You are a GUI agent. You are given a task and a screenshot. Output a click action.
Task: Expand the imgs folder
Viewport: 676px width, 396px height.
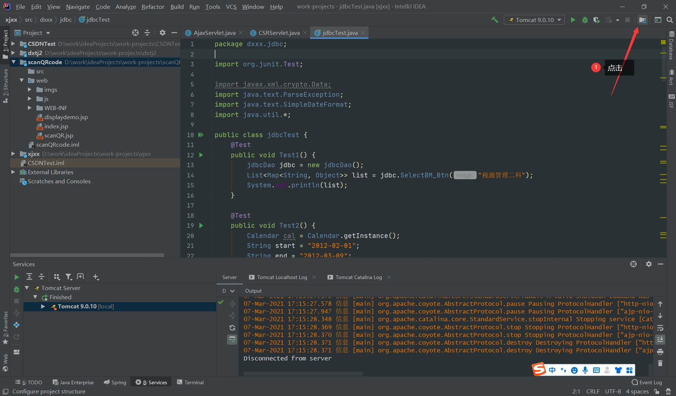pos(30,89)
